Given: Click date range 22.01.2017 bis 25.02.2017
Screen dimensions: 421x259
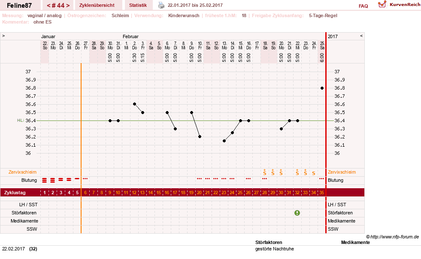Looking at the screenshot, I should point(195,5).
